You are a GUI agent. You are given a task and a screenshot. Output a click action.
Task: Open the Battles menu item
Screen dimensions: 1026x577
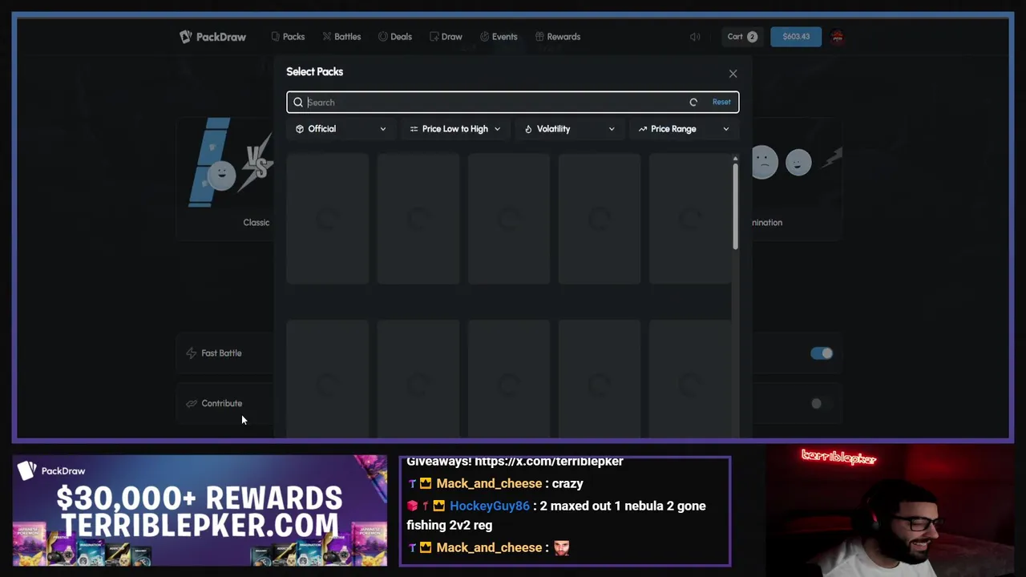click(341, 37)
